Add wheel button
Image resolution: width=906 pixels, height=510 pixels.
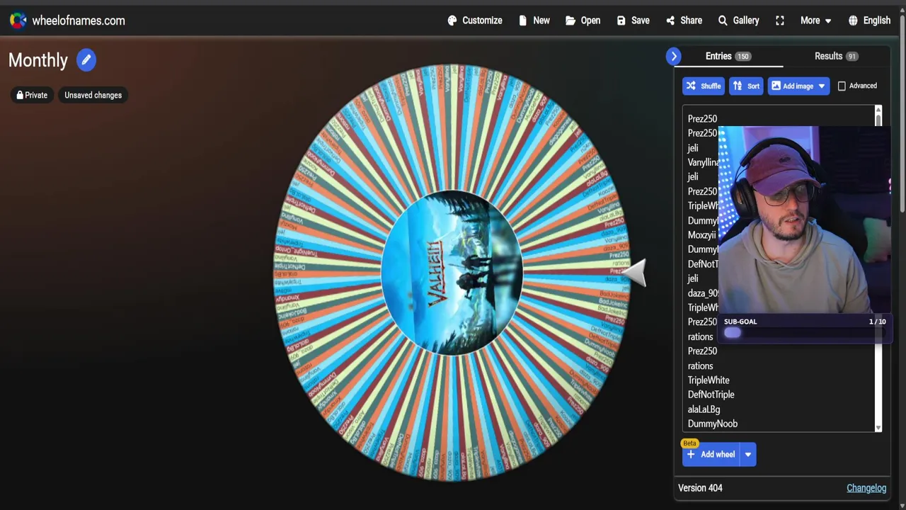[x=711, y=455]
